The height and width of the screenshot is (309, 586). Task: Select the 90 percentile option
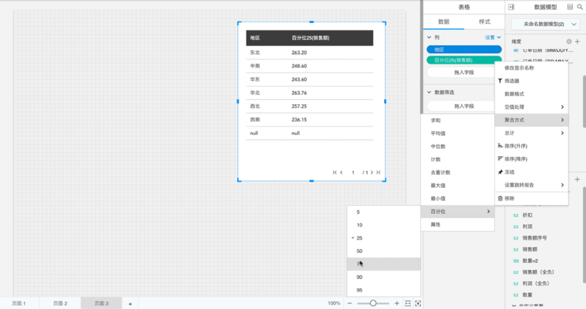tap(360, 277)
